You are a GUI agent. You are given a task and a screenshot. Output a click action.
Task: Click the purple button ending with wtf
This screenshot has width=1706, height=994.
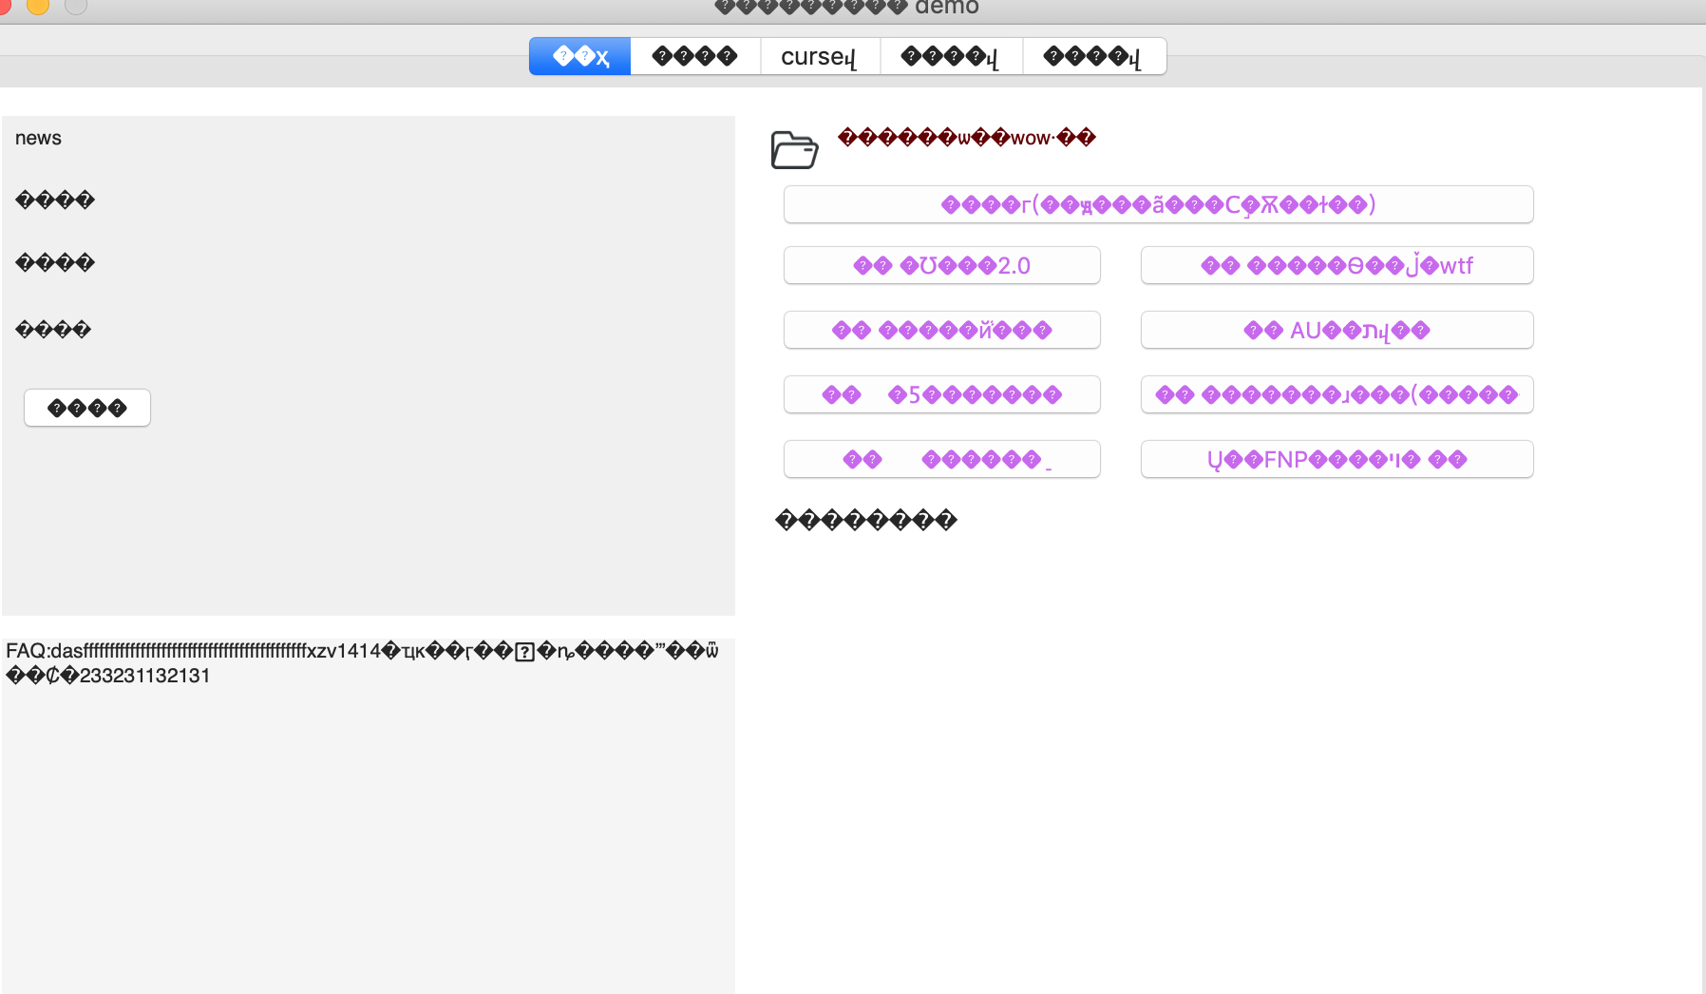(x=1336, y=265)
